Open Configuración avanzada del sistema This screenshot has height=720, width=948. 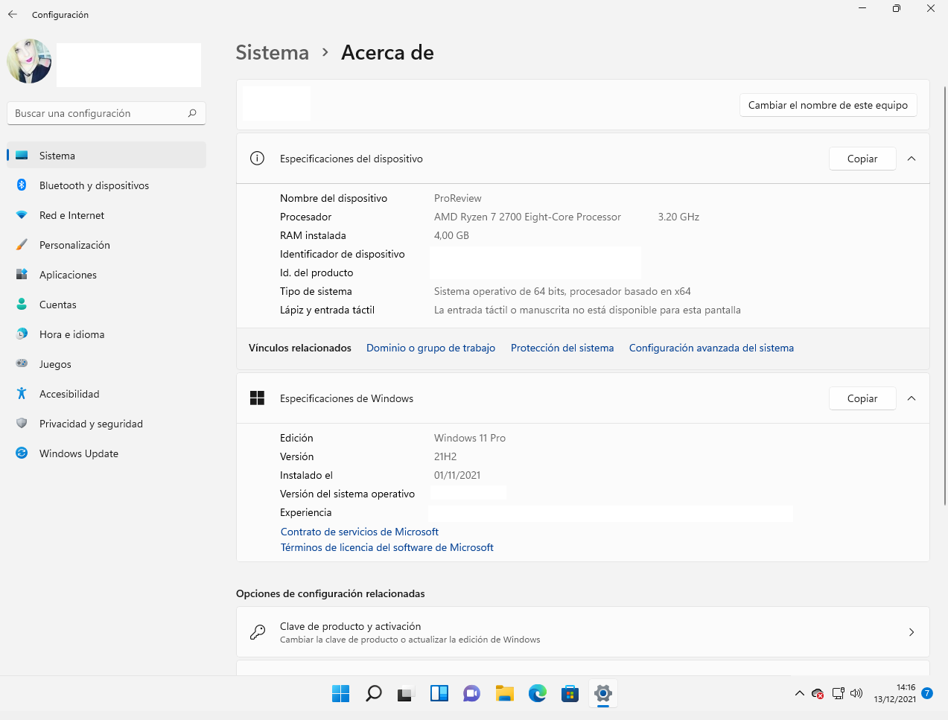(710, 348)
